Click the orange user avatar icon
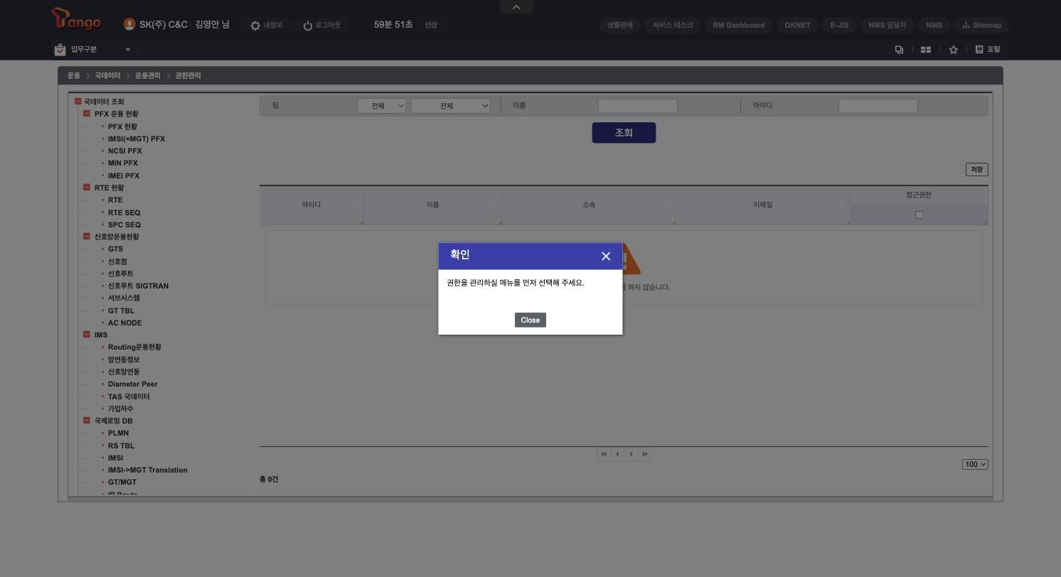Screen dimensions: 1061x577 129,24
